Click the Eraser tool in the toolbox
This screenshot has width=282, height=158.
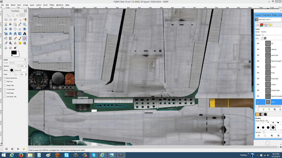pos(25,38)
